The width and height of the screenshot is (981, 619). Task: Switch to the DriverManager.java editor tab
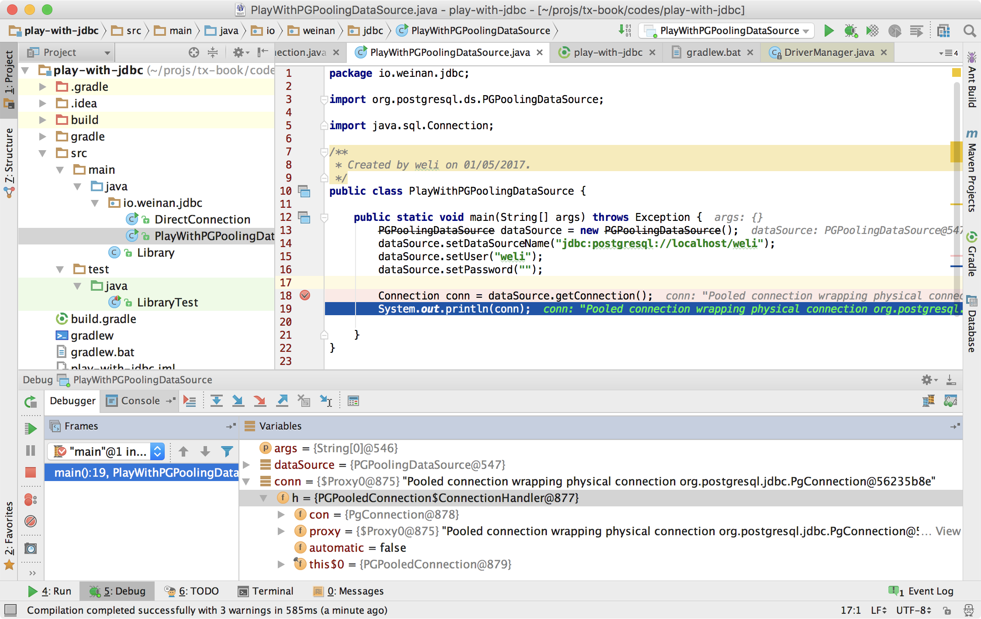pos(829,52)
